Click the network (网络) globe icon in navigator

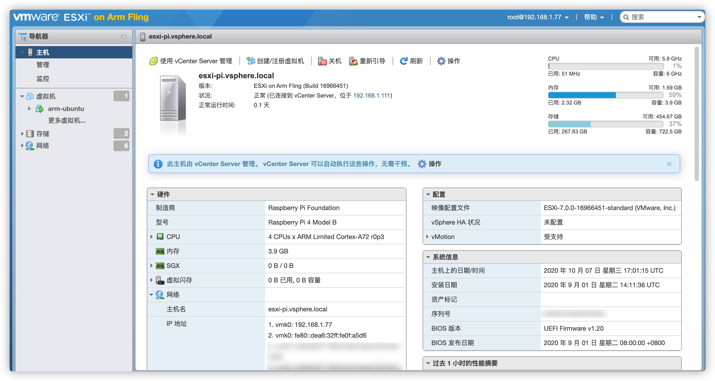(x=30, y=145)
